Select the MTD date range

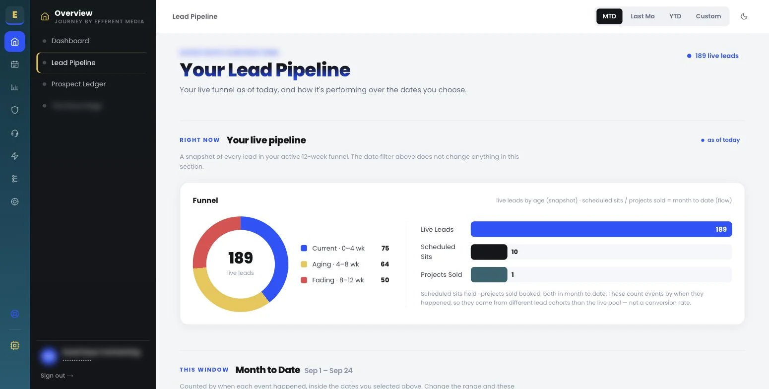609,16
